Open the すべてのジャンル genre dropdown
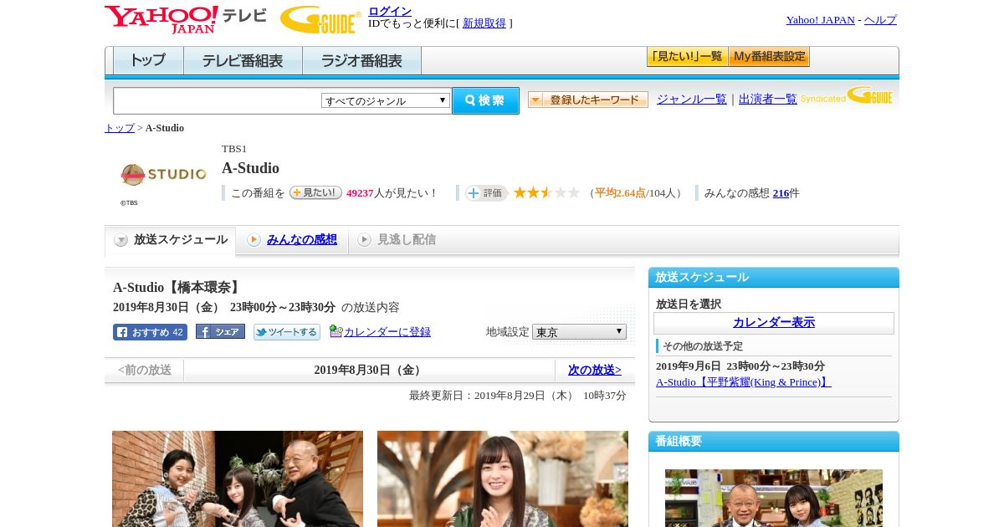Screen dimensions: 1004x527 click(x=386, y=100)
